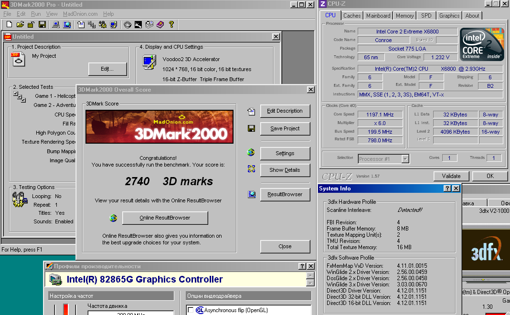510x315 pixels.
Task: Click the globe icon beside Online ResultBrowser
Action: (x=113, y=218)
